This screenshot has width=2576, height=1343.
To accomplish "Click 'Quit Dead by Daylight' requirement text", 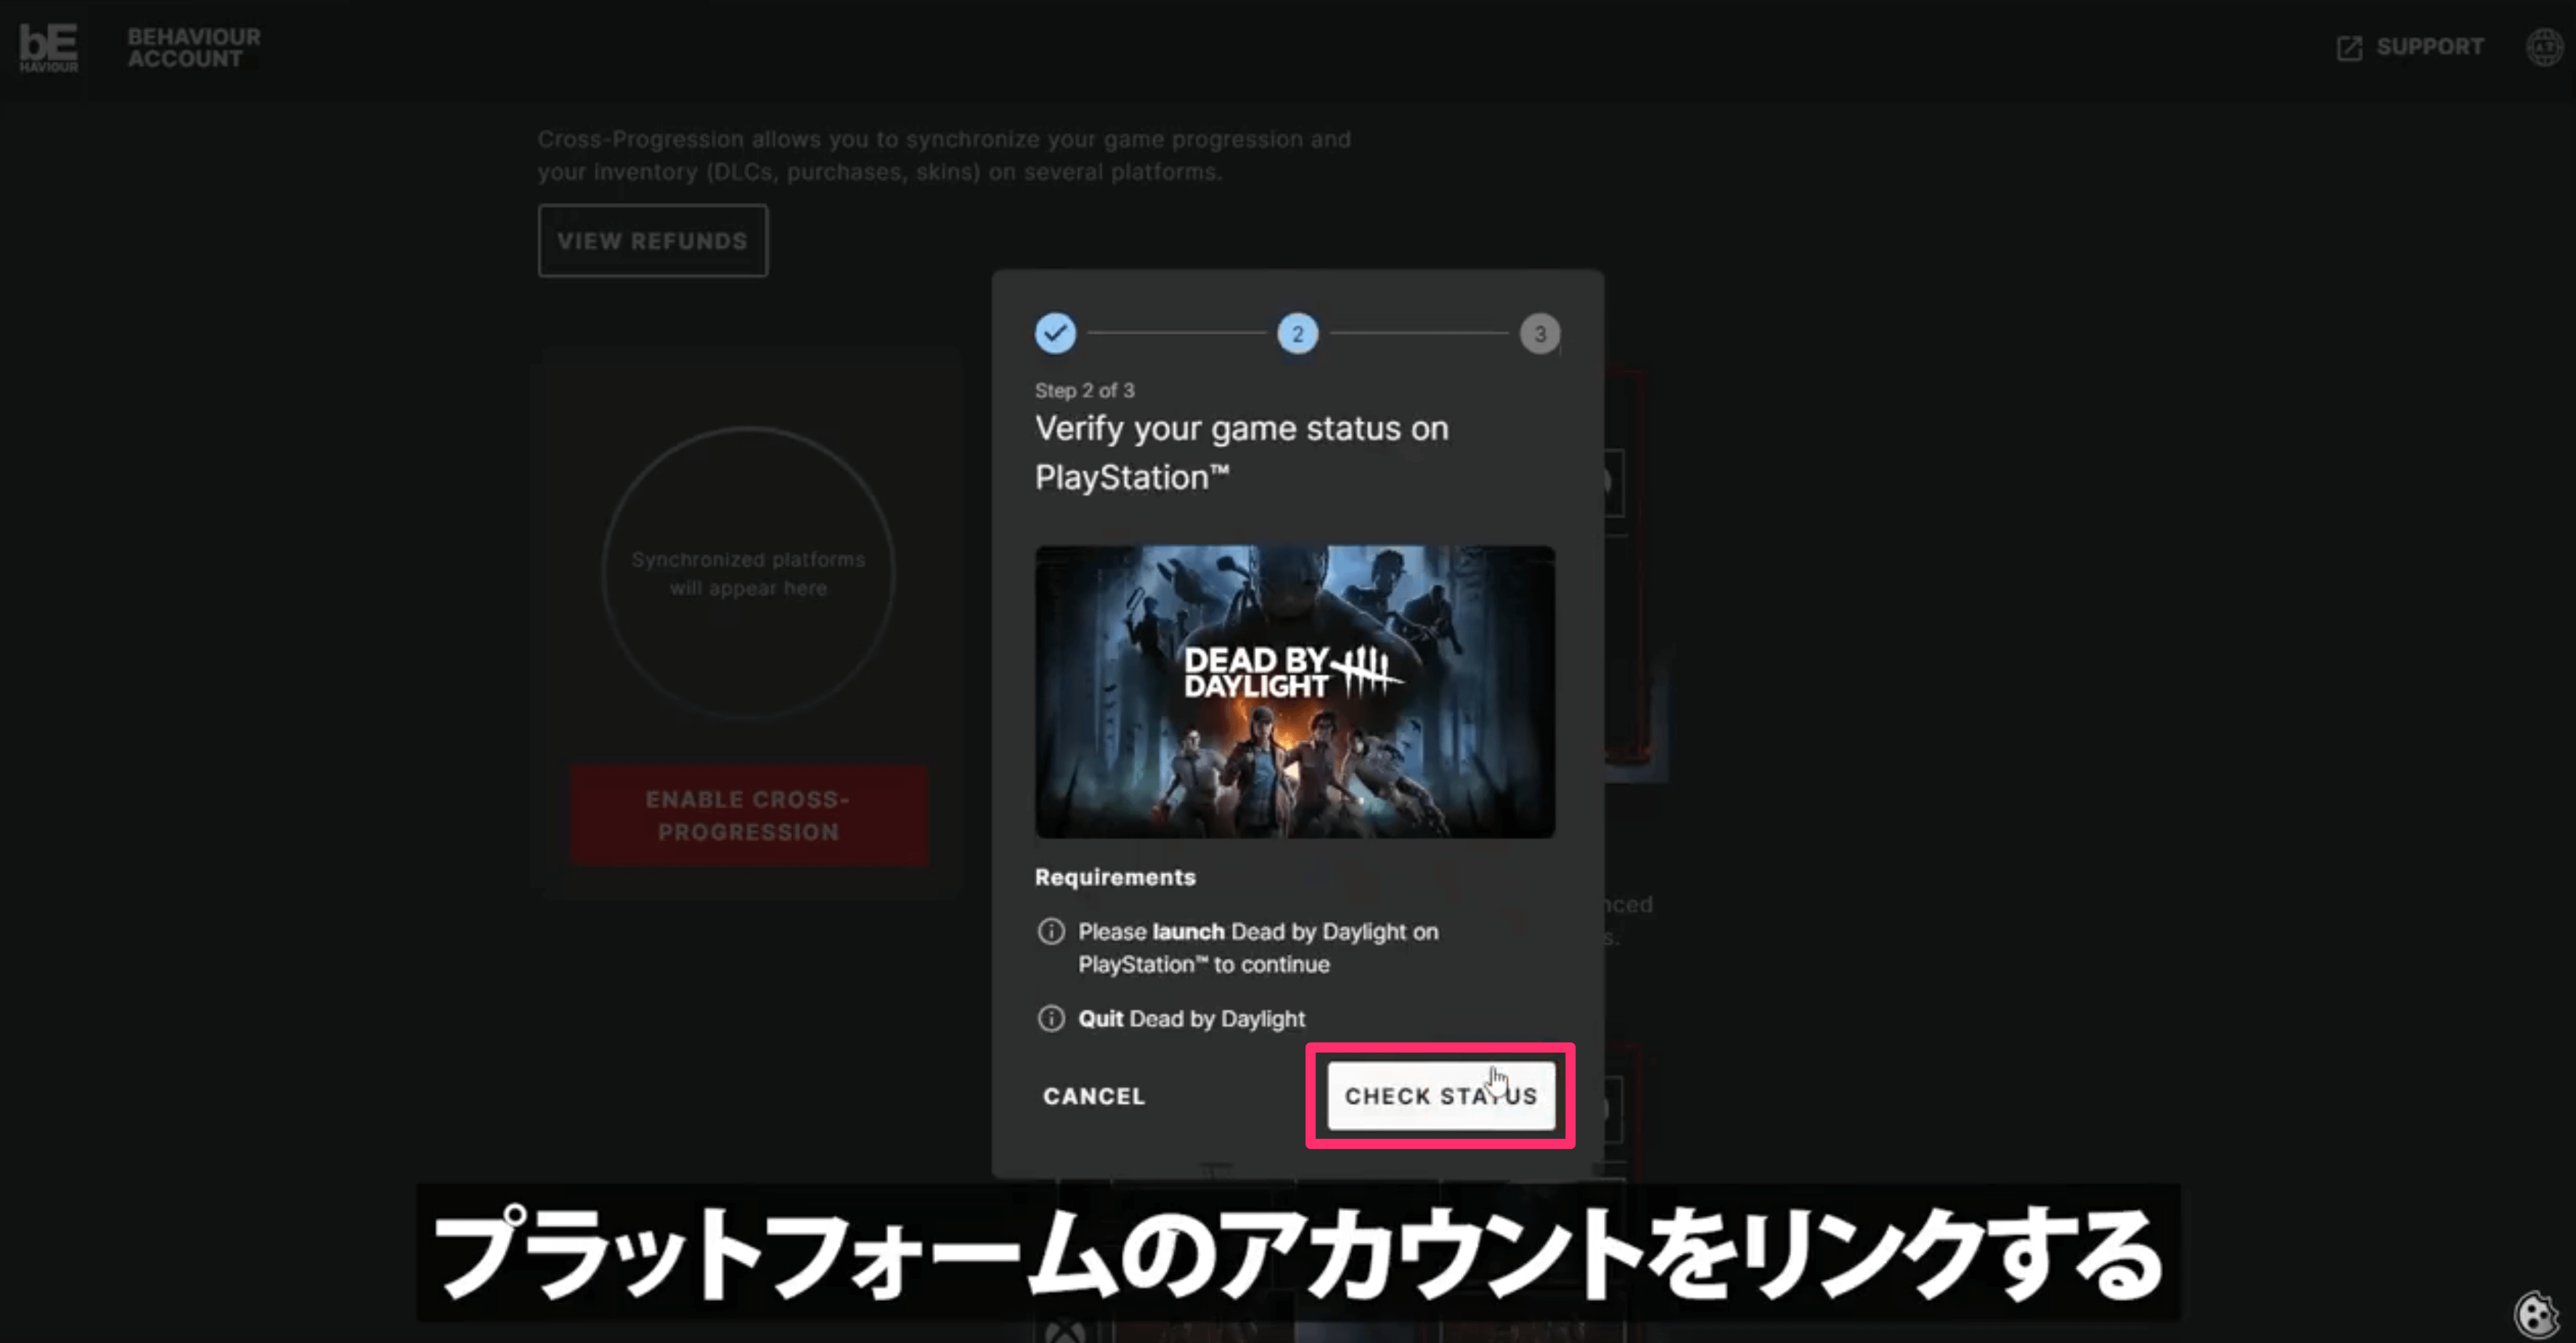I will [x=1191, y=1018].
